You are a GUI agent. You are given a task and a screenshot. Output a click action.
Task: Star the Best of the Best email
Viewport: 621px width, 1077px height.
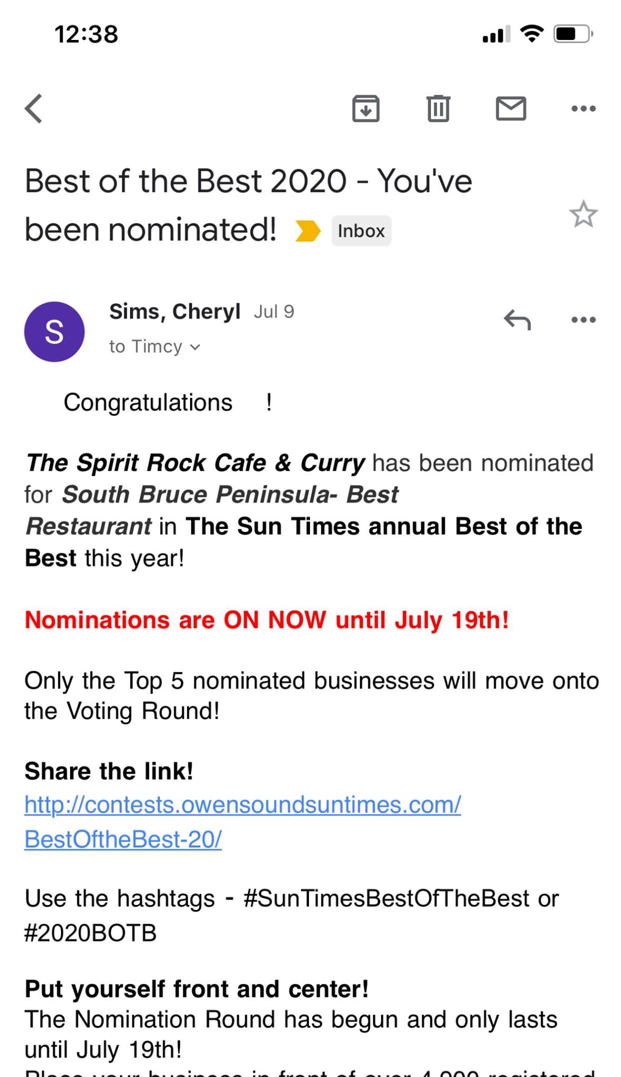pos(583,214)
